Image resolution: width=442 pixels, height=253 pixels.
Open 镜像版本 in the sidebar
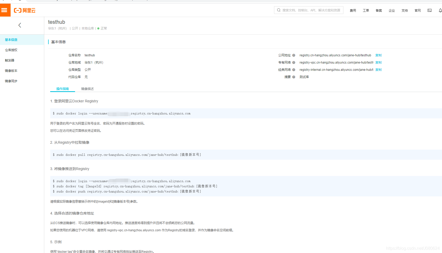(x=22, y=71)
